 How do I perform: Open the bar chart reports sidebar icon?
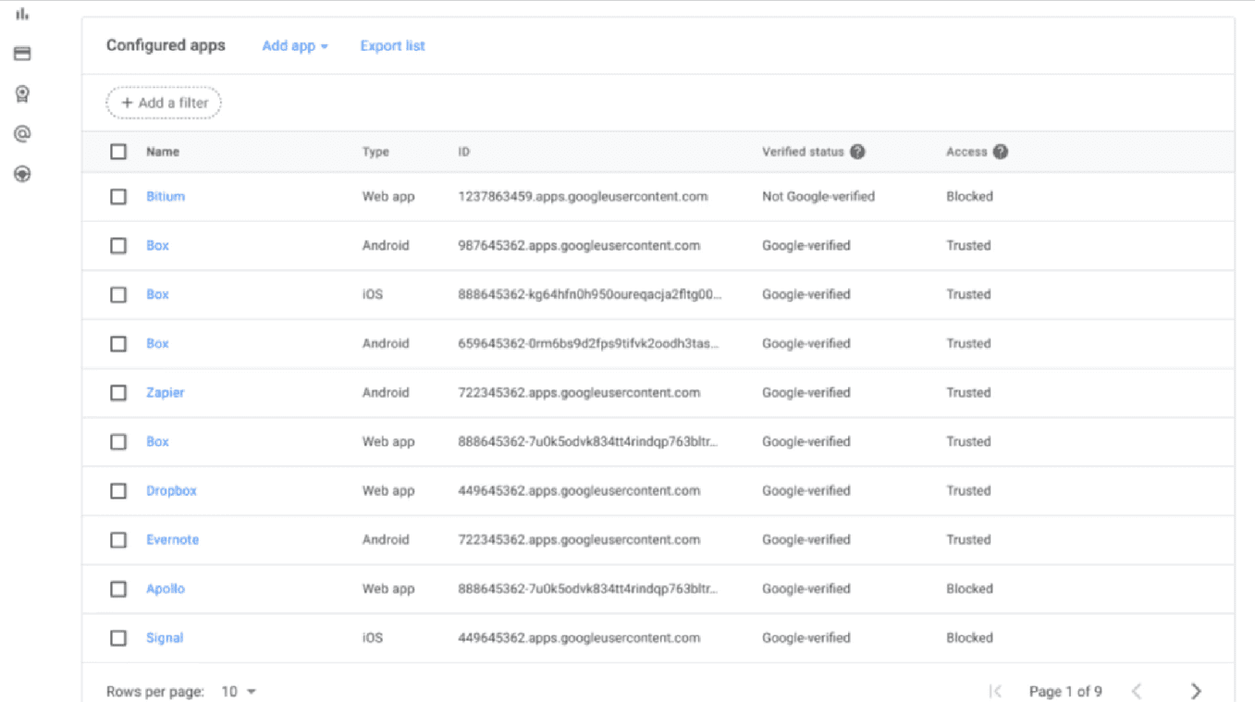coord(22,14)
